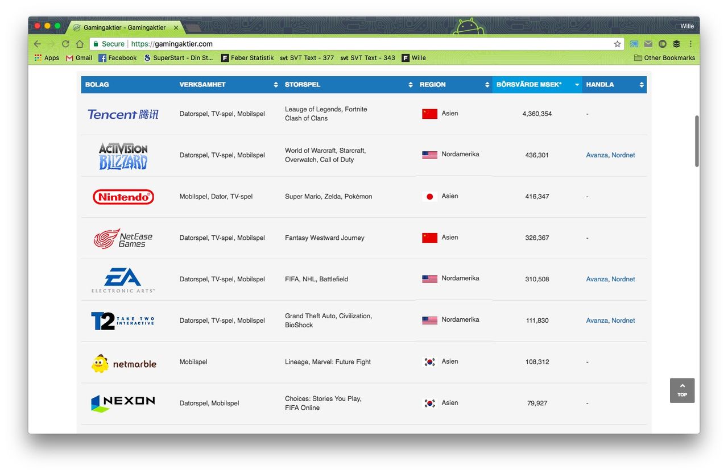Select the 79,927 Nexon market value
The width and height of the screenshot is (728, 474).
pyautogui.click(x=537, y=403)
